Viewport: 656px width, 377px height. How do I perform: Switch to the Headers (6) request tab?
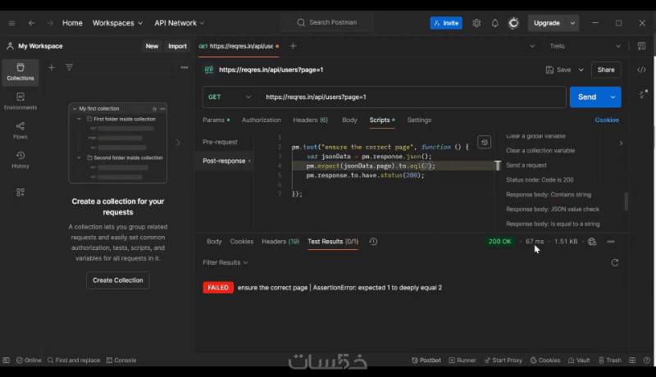coord(311,120)
